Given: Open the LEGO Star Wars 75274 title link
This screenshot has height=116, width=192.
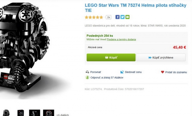Looking at the screenshot, I should tap(136, 8).
